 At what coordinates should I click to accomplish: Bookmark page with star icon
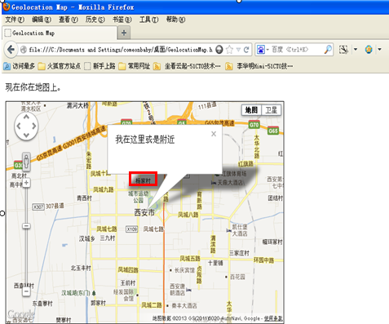point(230,50)
